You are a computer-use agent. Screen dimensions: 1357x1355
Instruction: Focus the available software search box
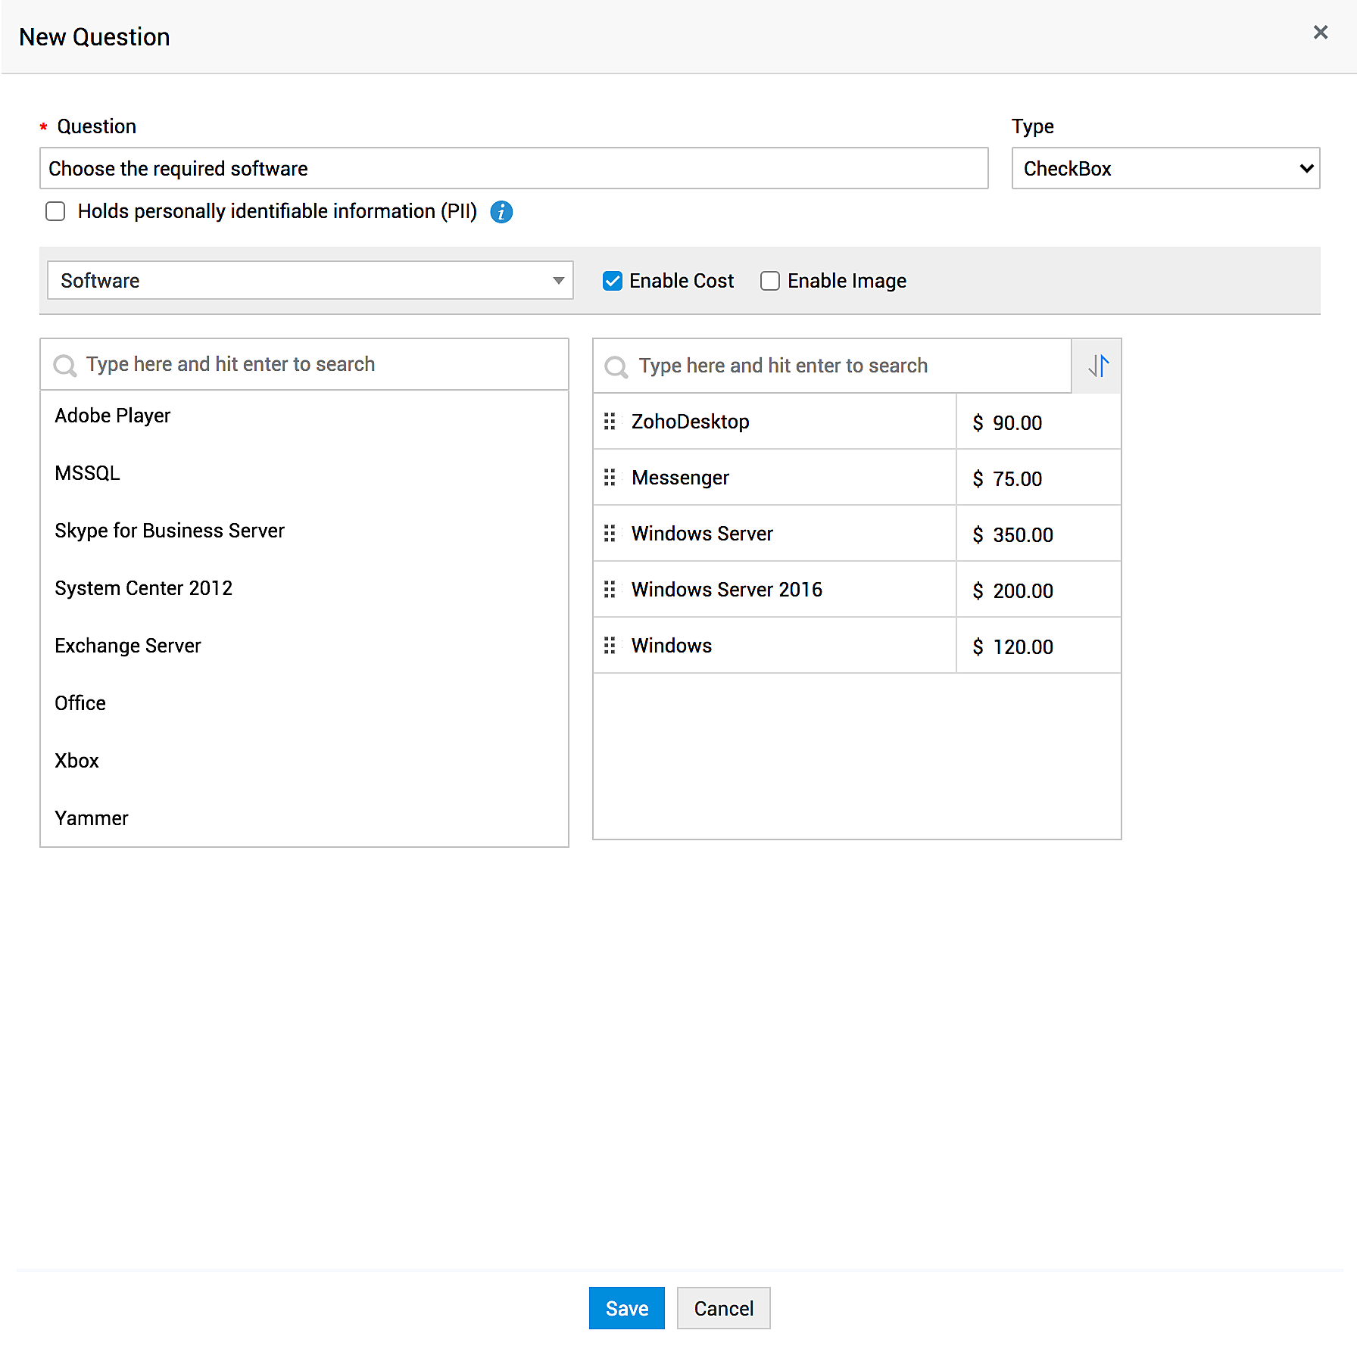[304, 364]
